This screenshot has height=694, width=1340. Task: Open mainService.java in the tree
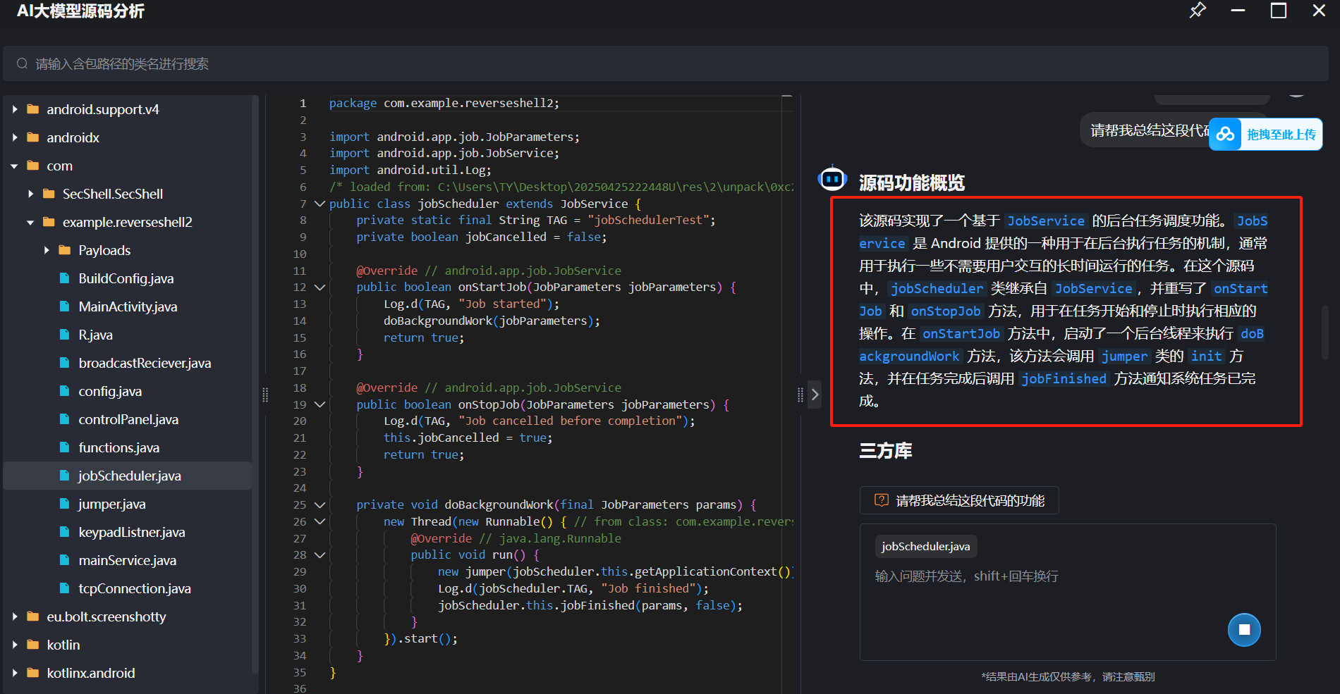click(127, 560)
